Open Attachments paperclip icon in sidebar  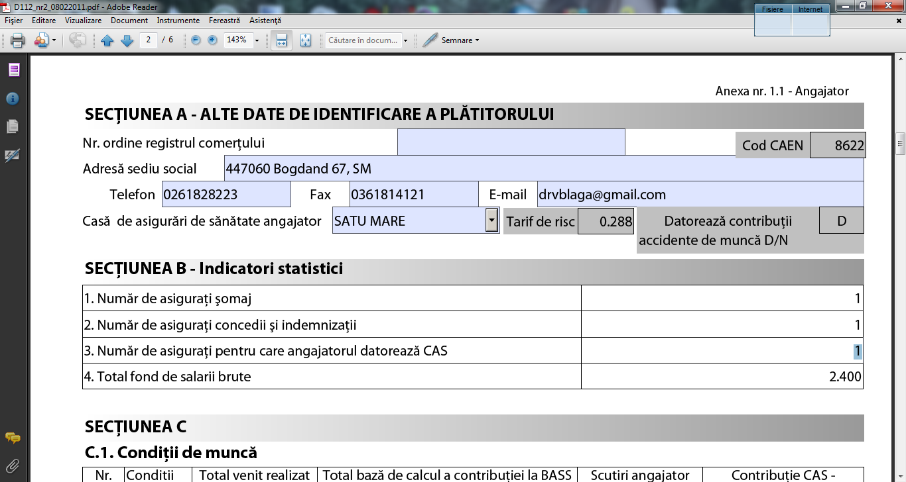click(x=13, y=465)
